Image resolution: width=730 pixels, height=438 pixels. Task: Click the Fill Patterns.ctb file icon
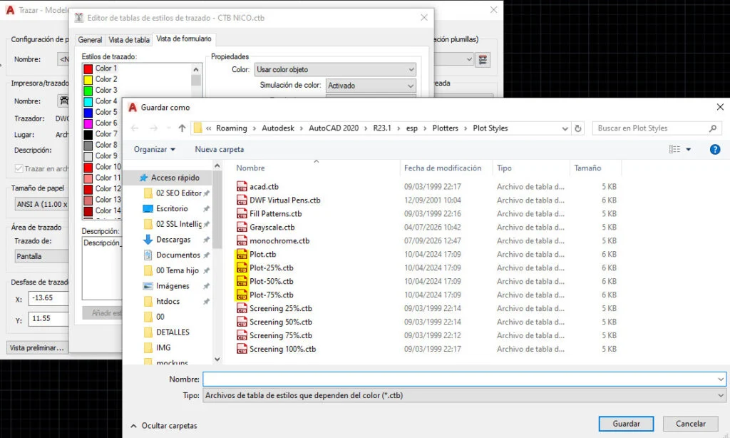click(x=242, y=213)
